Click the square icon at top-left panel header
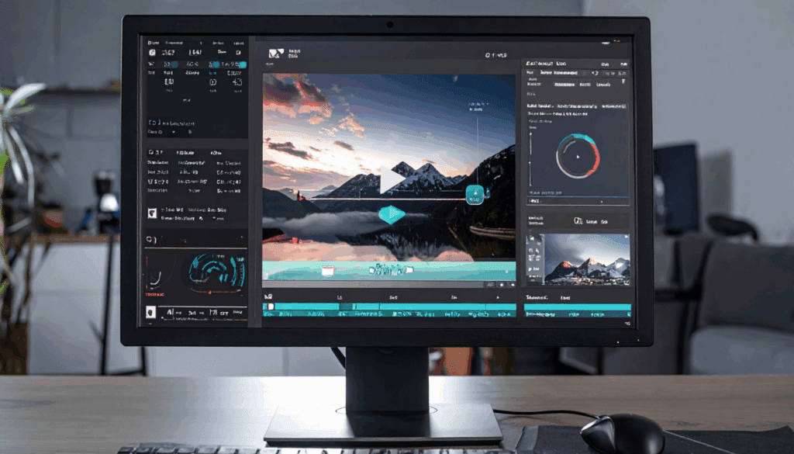This screenshot has width=794, height=454. point(152,52)
